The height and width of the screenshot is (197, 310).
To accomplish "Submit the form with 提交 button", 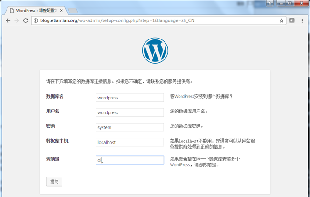I will pyautogui.click(x=54, y=182).
